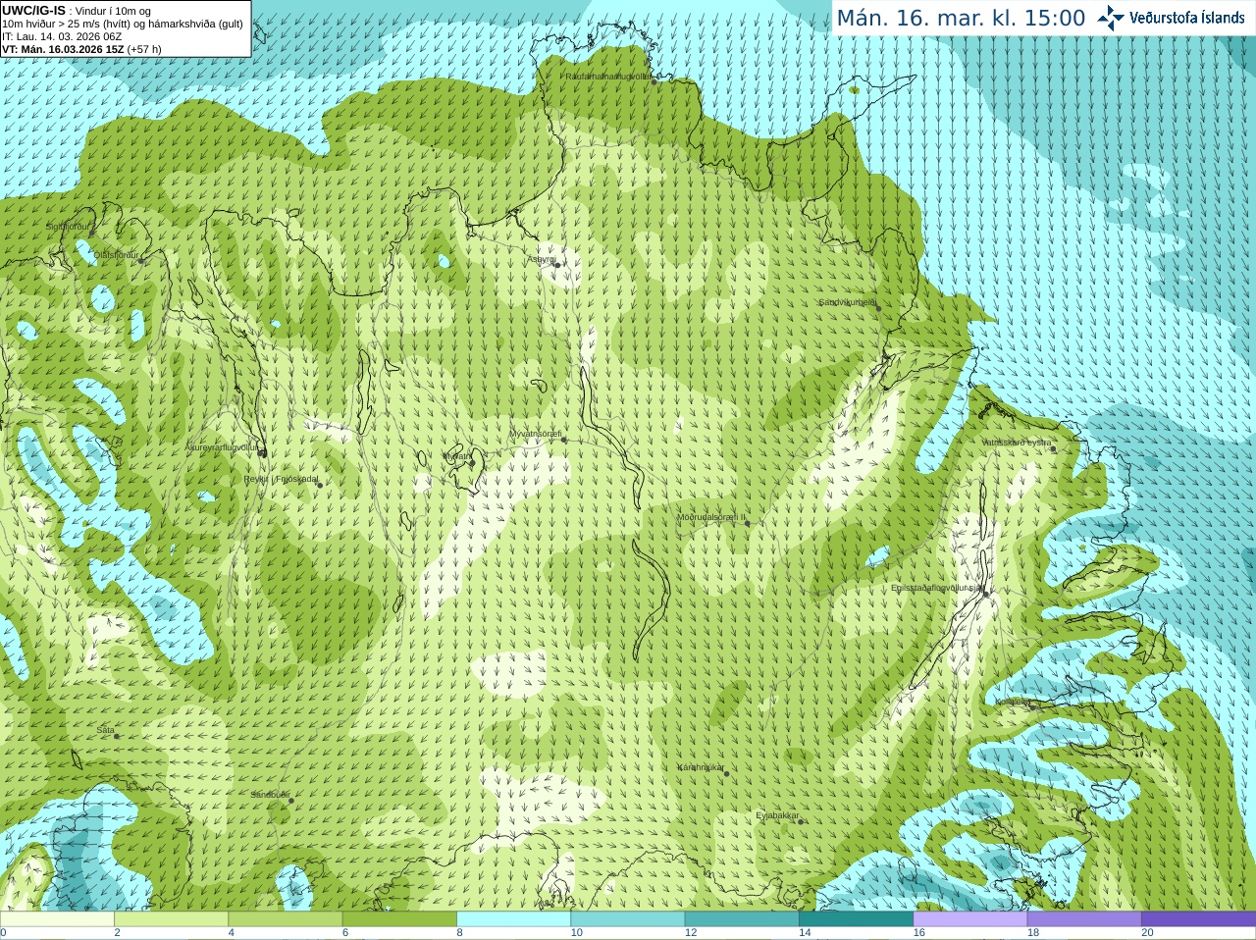The image size is (1256, 940).
Task: Click the legend value '8'
Action: pyautogui.click(x=459, y=933)
